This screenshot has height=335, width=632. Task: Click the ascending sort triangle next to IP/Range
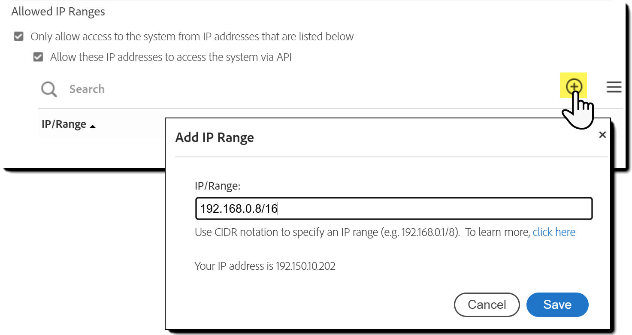pos(93,125)
